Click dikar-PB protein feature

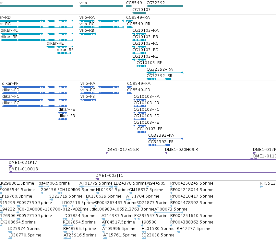(63, 119)
